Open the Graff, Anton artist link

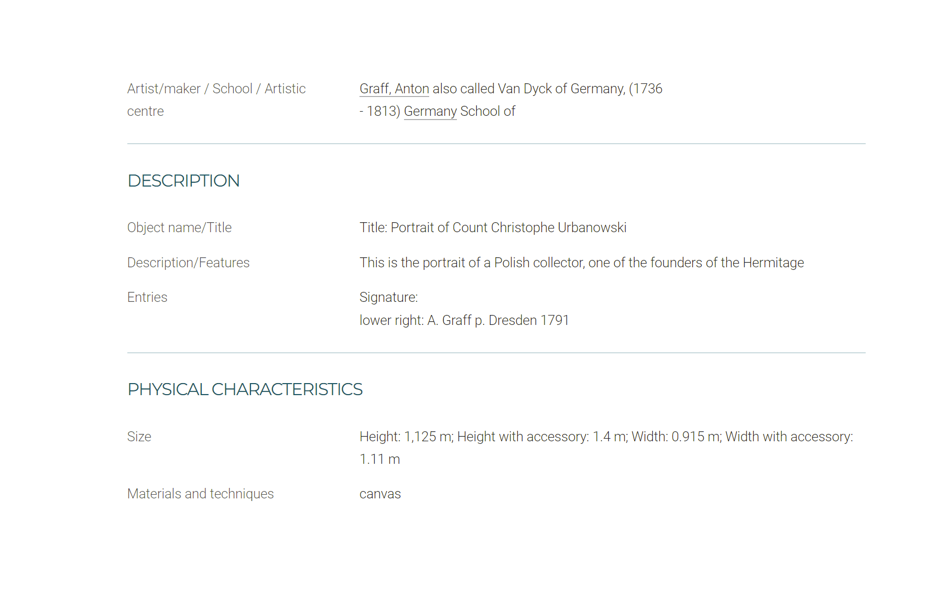click(x=394, y=89)
